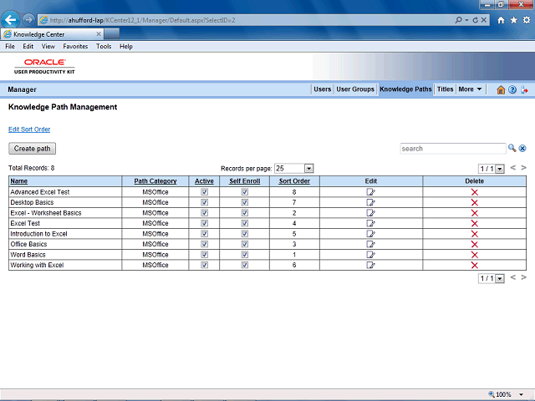Click the edit icon for Advanced Excel Test
The image size is (535, 401).
pos(371,192)
